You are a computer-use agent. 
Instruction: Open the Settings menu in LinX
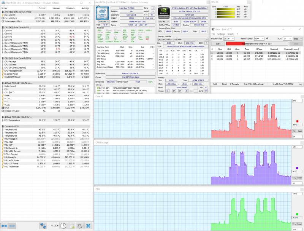click(221, 34)
